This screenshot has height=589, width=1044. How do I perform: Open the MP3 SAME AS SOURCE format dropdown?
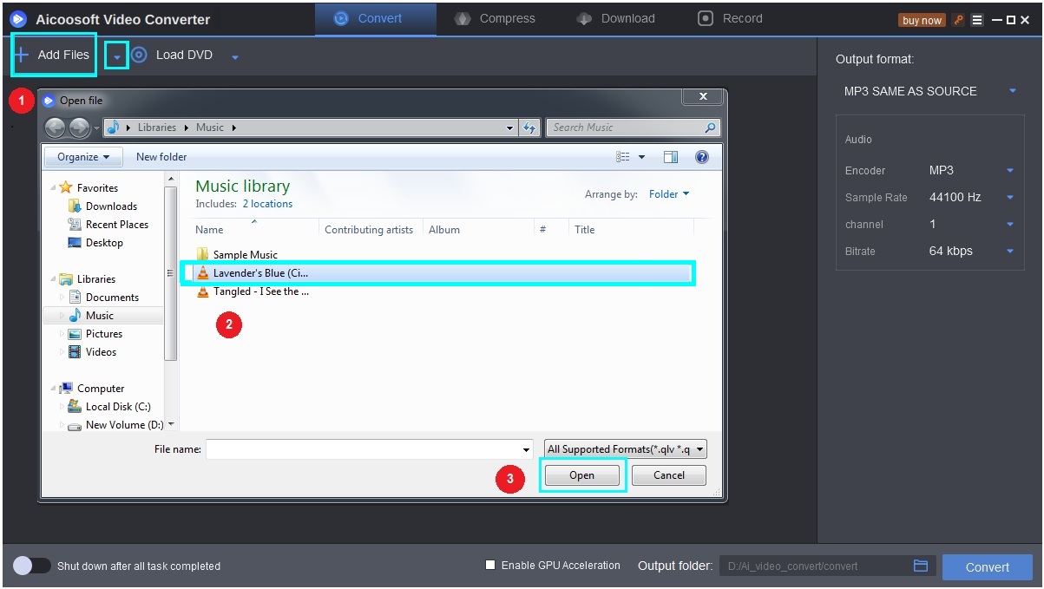pos(929,91)
